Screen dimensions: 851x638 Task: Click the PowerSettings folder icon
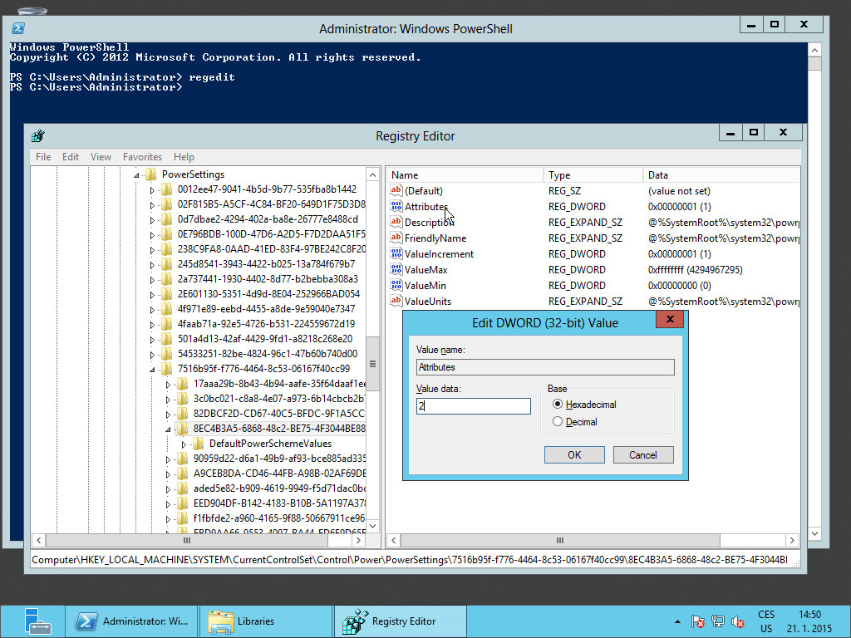click(x=150, y=174)
